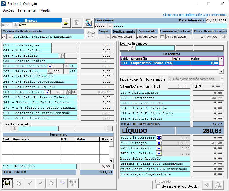Viewport: 229px width, 191px height.
Task: Click the Descontos table scroll down arrow
Action: [x=221, y=71]
